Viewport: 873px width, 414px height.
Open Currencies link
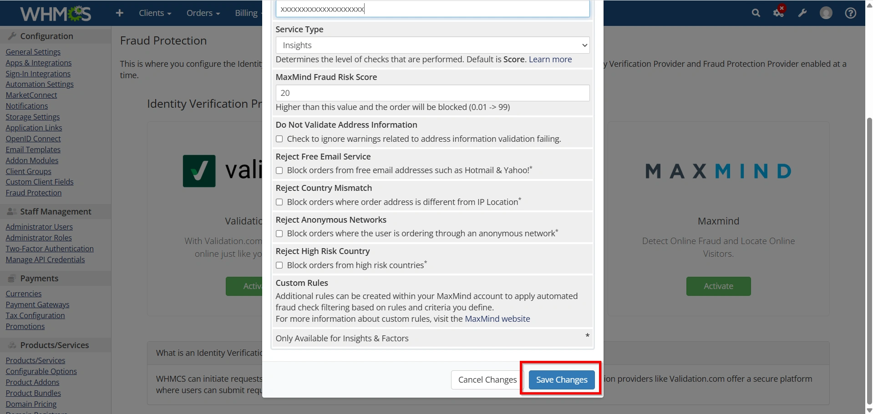[24, 294]
